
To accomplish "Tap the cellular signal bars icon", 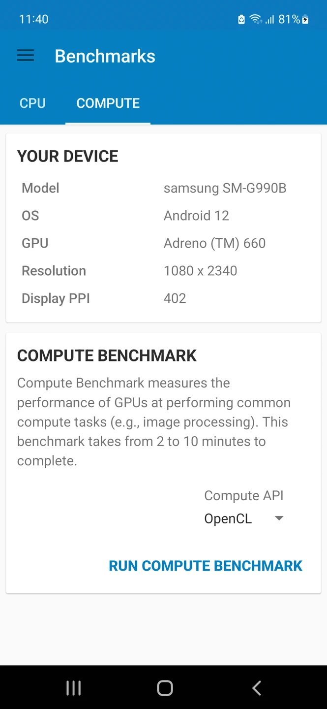I will [x=269, y=20].
